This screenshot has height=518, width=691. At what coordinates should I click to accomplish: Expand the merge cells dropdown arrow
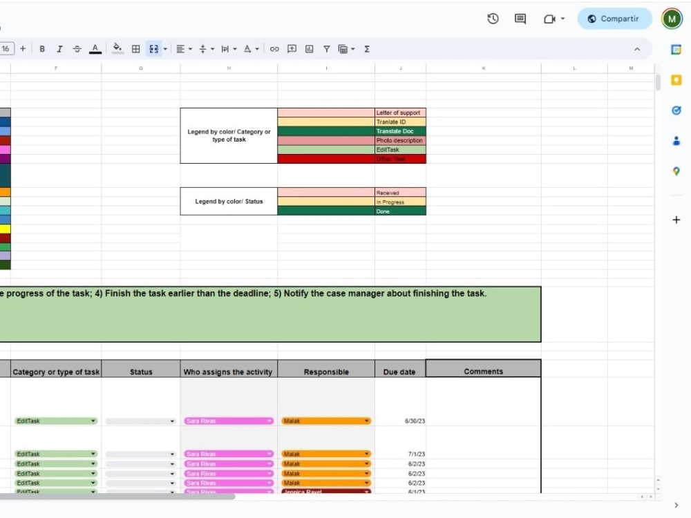coord(164,48)
